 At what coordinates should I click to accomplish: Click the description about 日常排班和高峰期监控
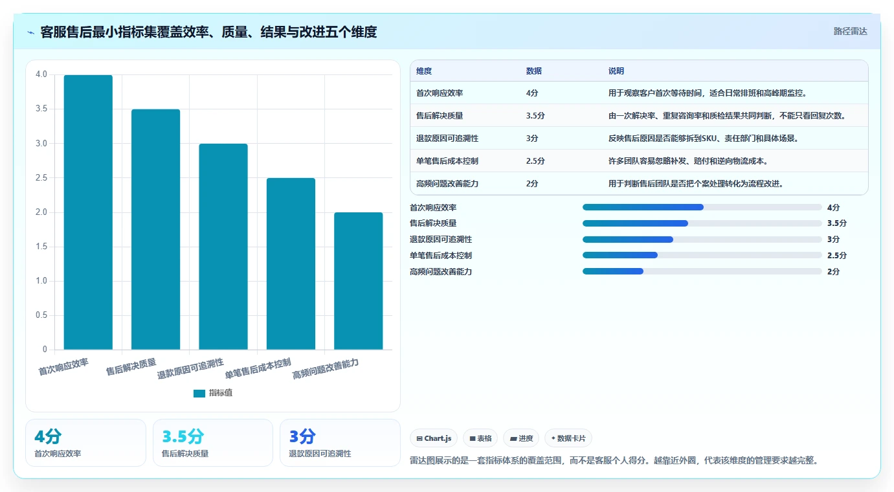click(x=708, y=93)
